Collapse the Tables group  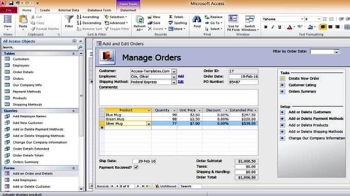point(74,54)
